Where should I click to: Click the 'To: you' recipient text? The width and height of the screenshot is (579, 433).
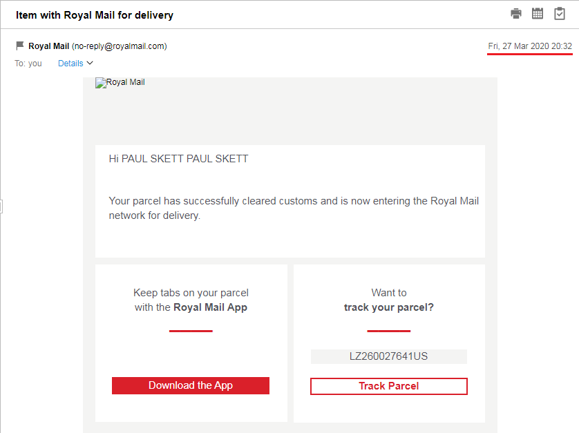(28, 64)
